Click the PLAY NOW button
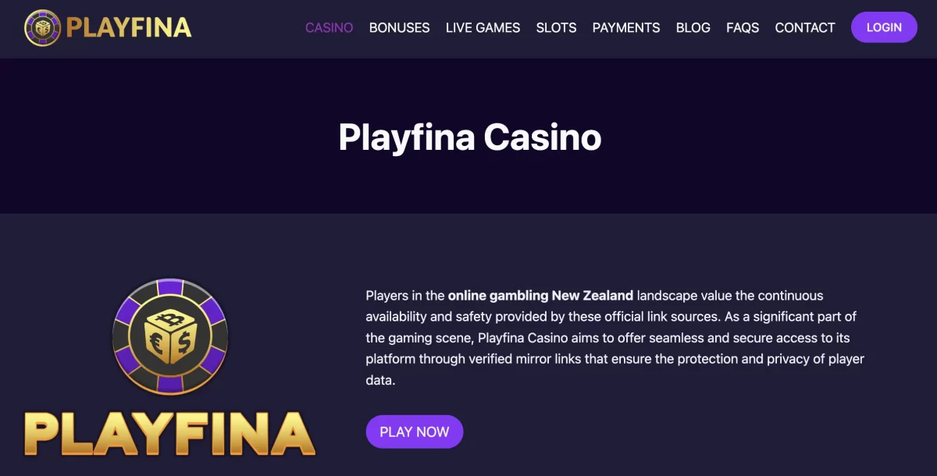Image resolution: width=937 pixels, height=476 pixels. tap(415, 432)
